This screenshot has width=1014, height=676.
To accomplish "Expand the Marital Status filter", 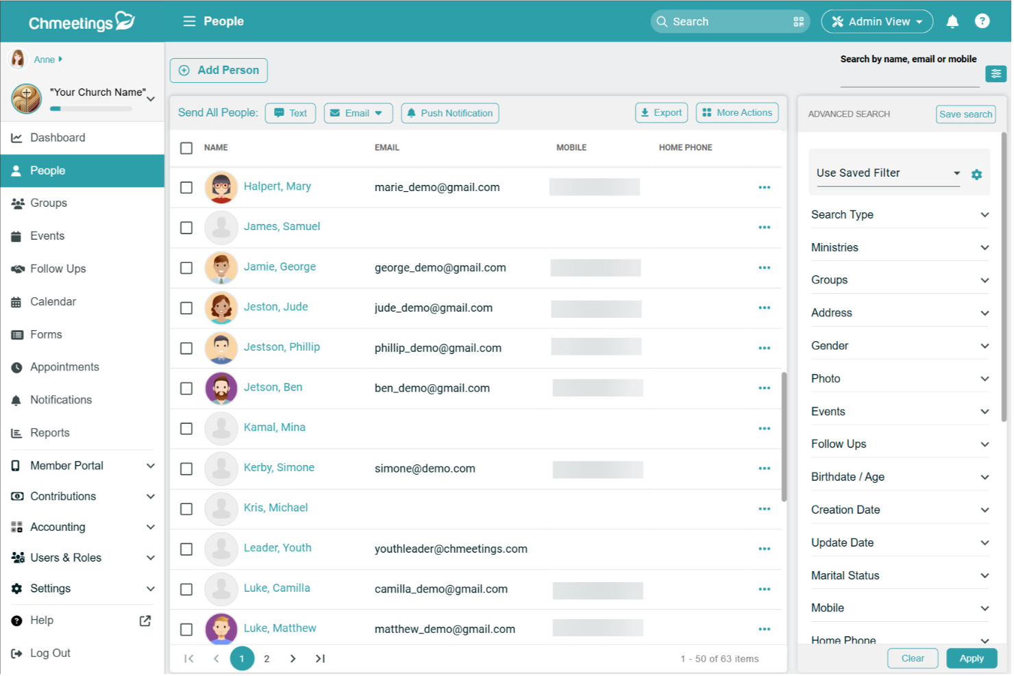I will pyautogui.click(x=900, y=575).
